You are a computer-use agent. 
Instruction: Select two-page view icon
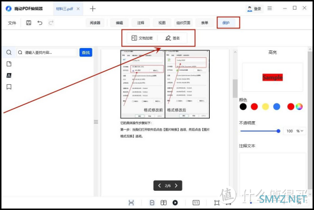(164, 203)
